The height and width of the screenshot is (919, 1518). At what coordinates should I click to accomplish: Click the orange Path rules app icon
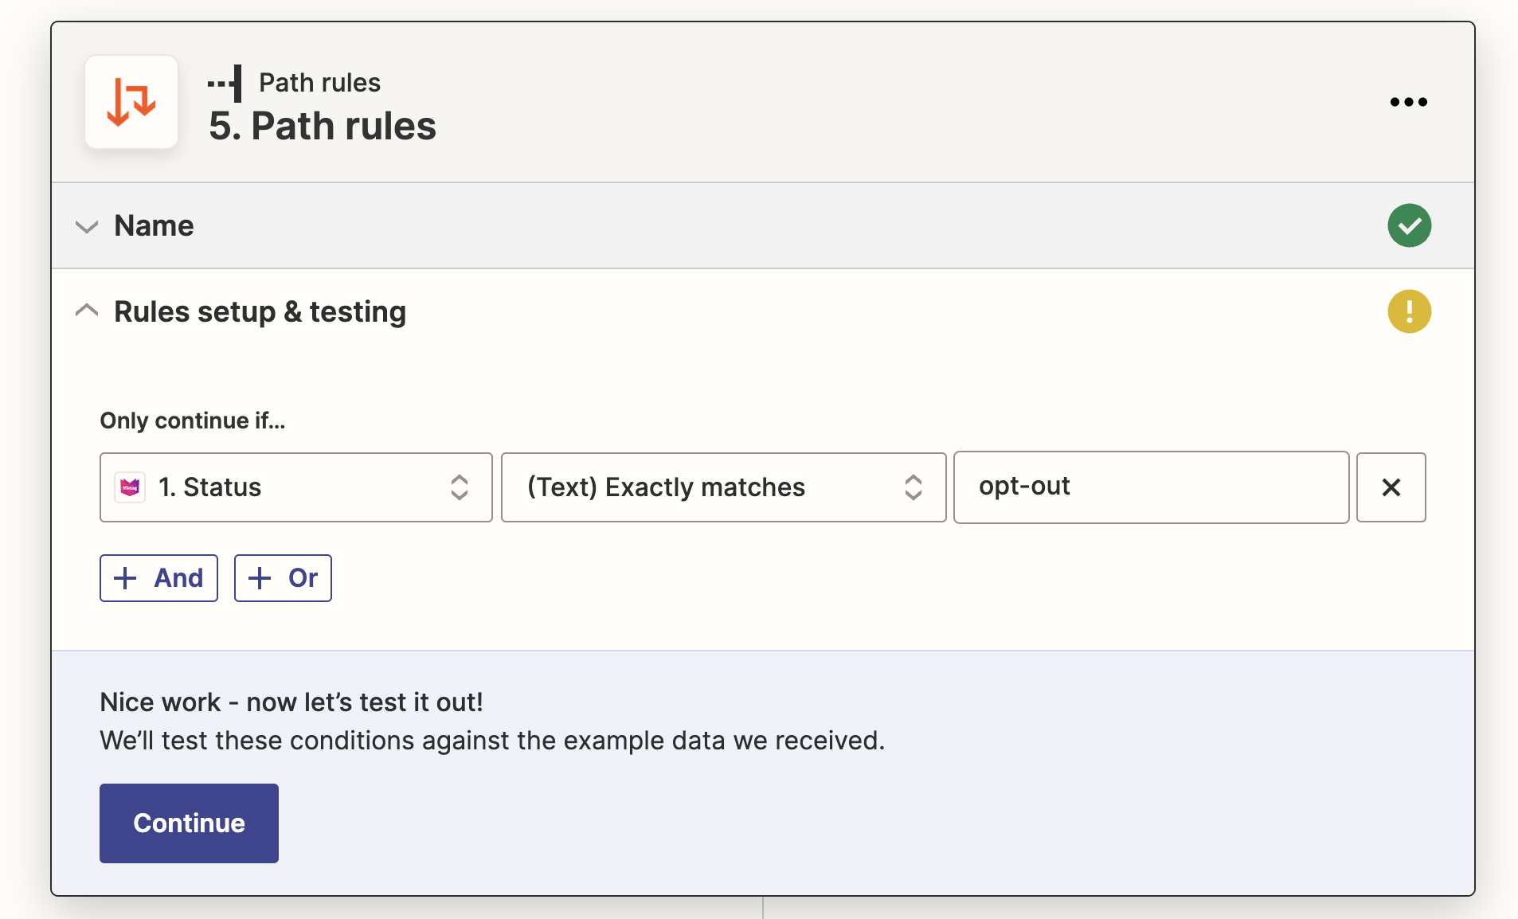131,102
